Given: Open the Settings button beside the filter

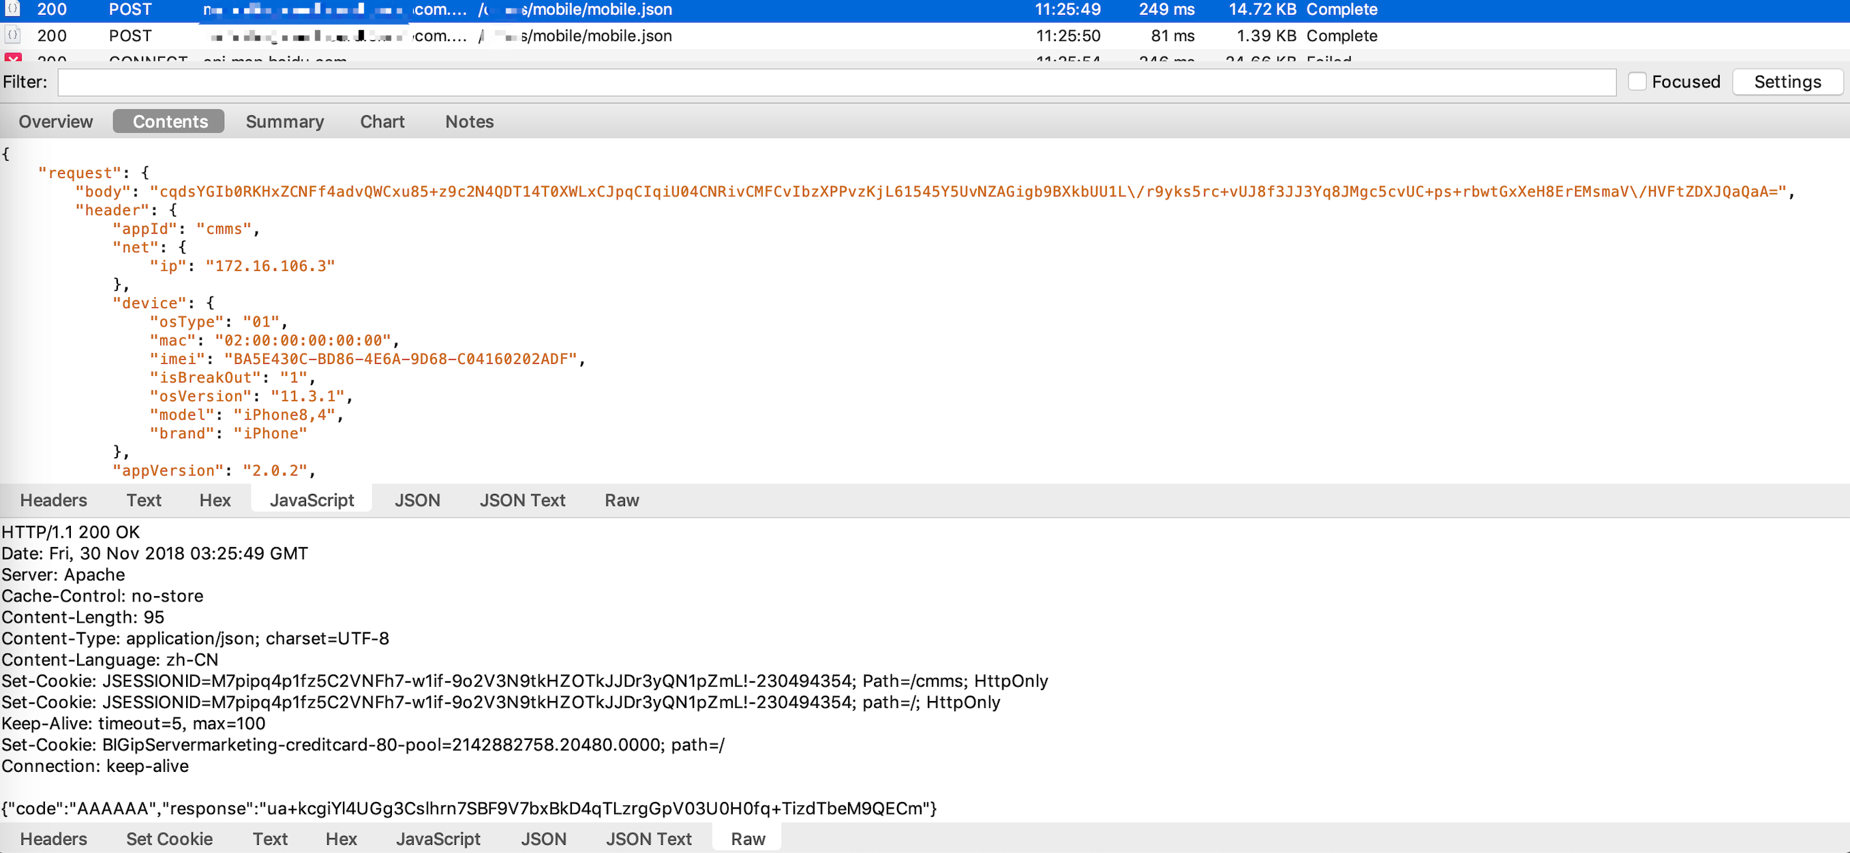Looking at the screenshot, I should (x=1787, y=82).
